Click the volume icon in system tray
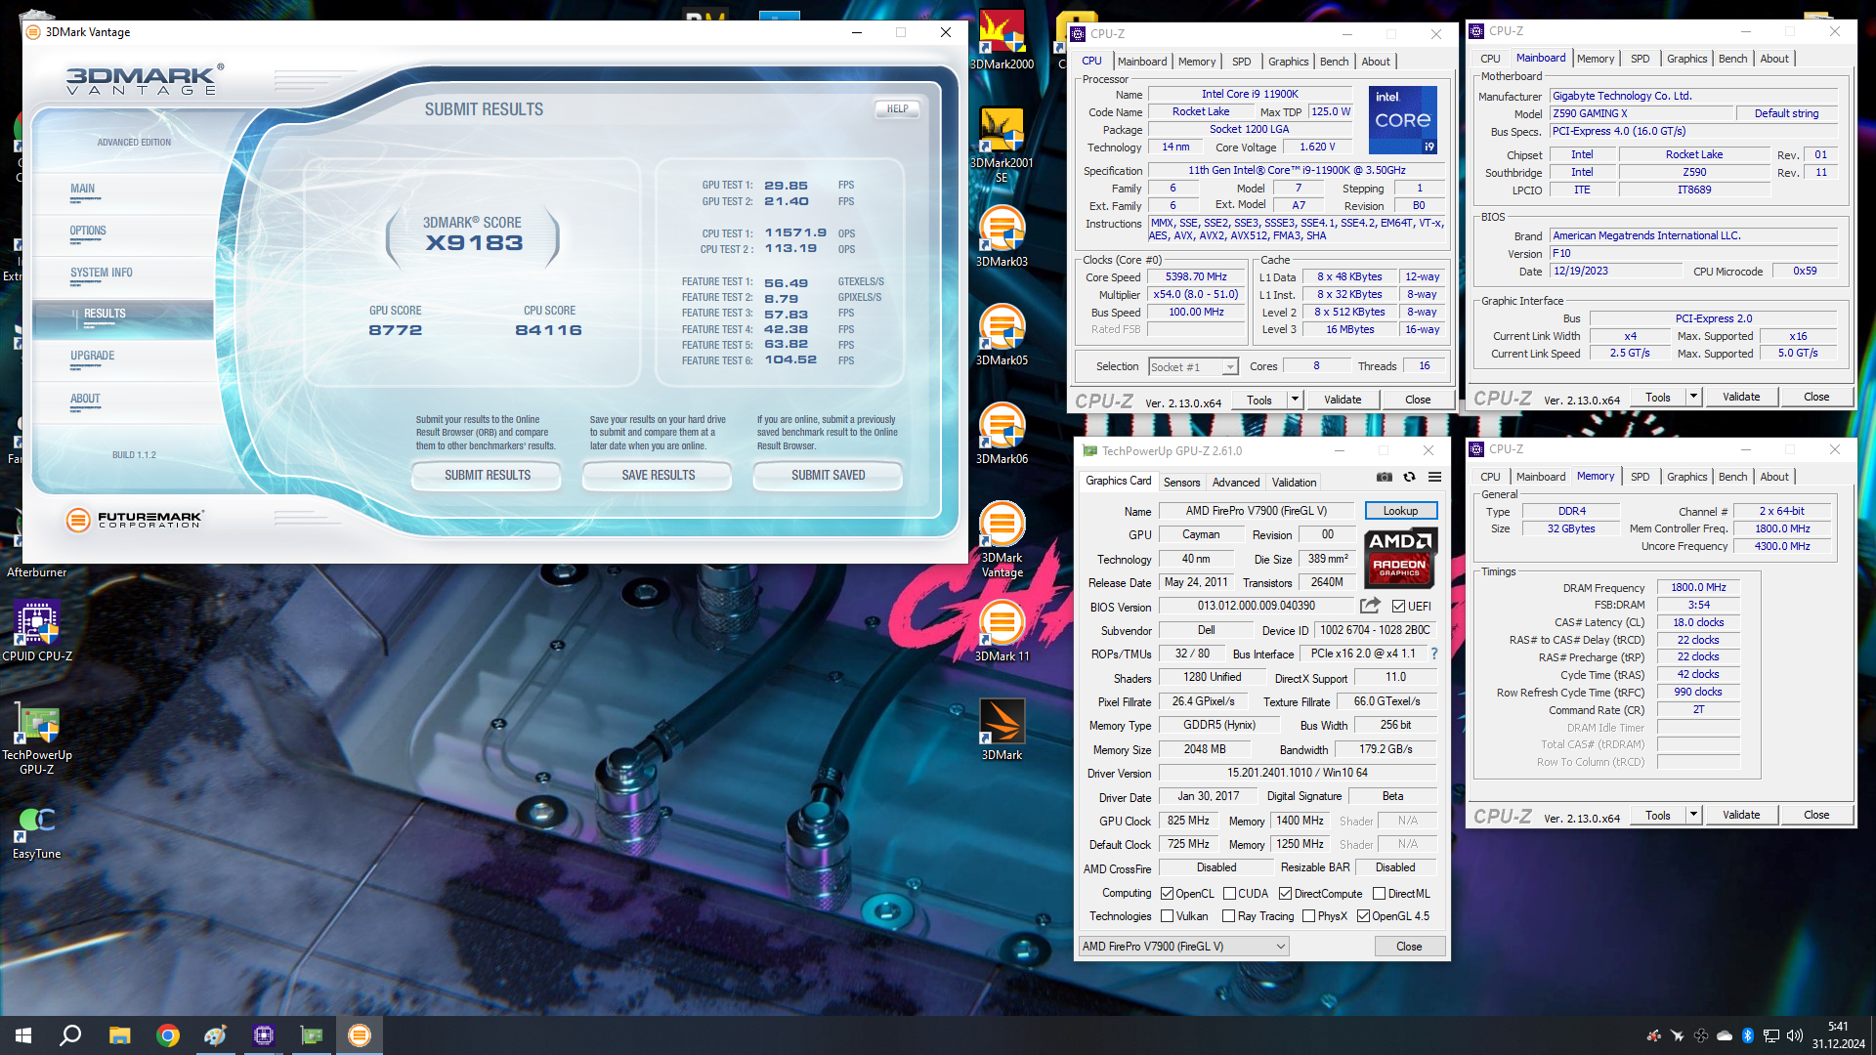1876x1055 pixels. coord(1795,1035)
